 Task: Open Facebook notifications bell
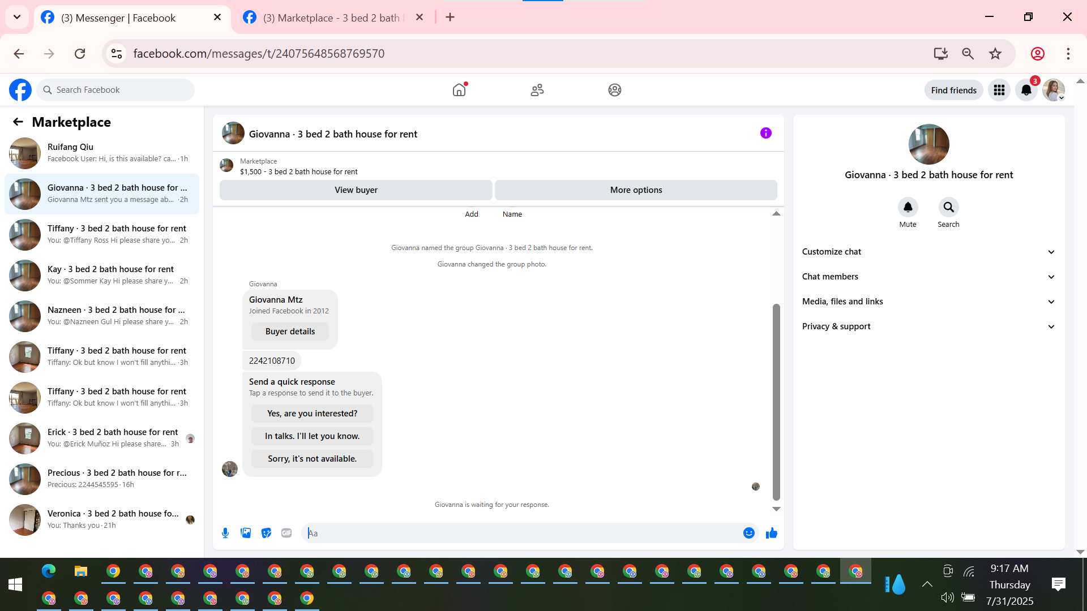tap(1026, 90)
